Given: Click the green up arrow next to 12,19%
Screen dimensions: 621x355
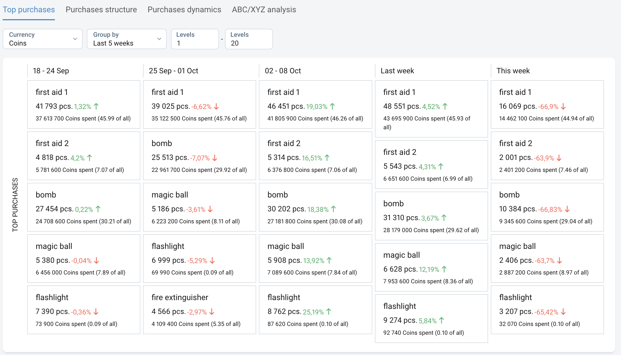Looking at the screenshot, I should (x=444, y=269).
